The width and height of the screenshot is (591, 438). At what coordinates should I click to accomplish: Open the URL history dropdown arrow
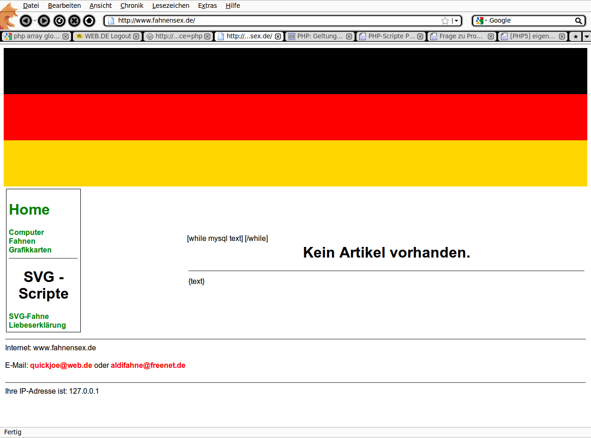(x=456, y=21)
